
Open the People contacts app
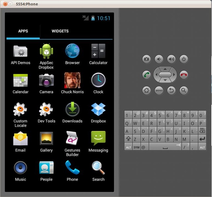[46, 171]
